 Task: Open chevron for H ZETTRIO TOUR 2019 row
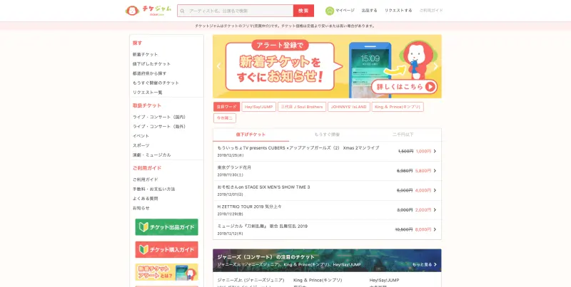pyautogui.click(x=435, y=210)
